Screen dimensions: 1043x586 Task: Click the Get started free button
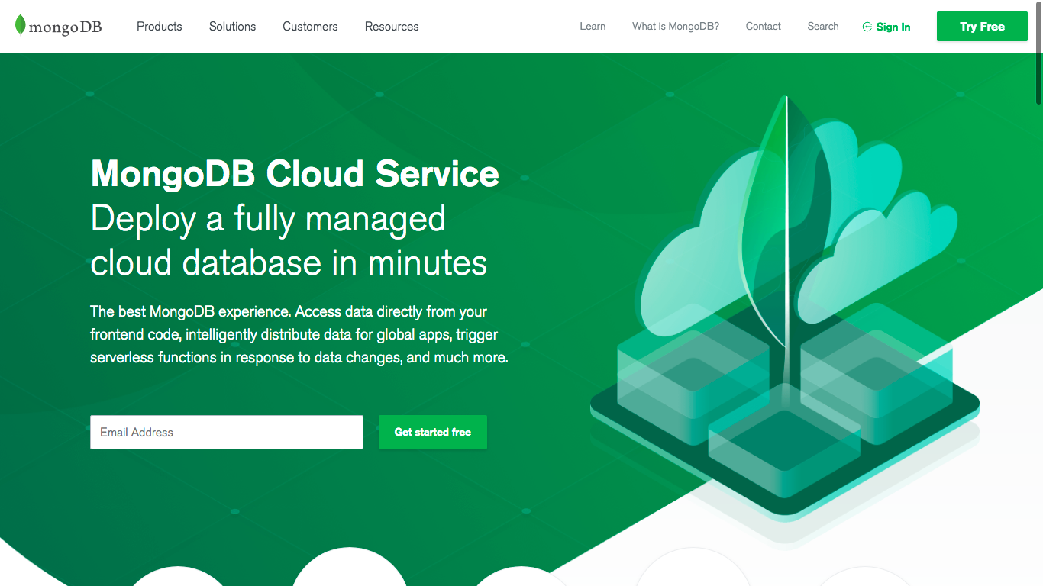point(432,432)
